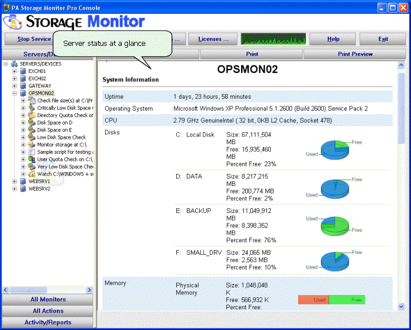Open the All Actions panel
Screen dimensions: 411x330
point(48,311)
